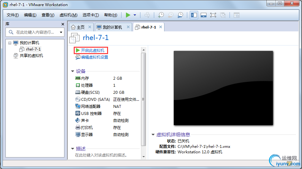This screenshot has height=169, width=302.
Task: Toggle the thumbnail bar toolbar icon
Action: tap(204, 15)
